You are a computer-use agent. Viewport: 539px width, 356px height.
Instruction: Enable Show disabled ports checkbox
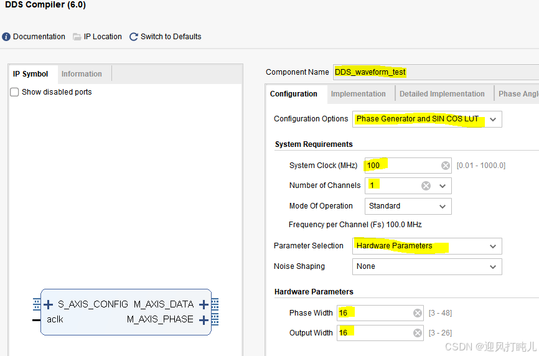pyautogui.click(x=14, y=92)
